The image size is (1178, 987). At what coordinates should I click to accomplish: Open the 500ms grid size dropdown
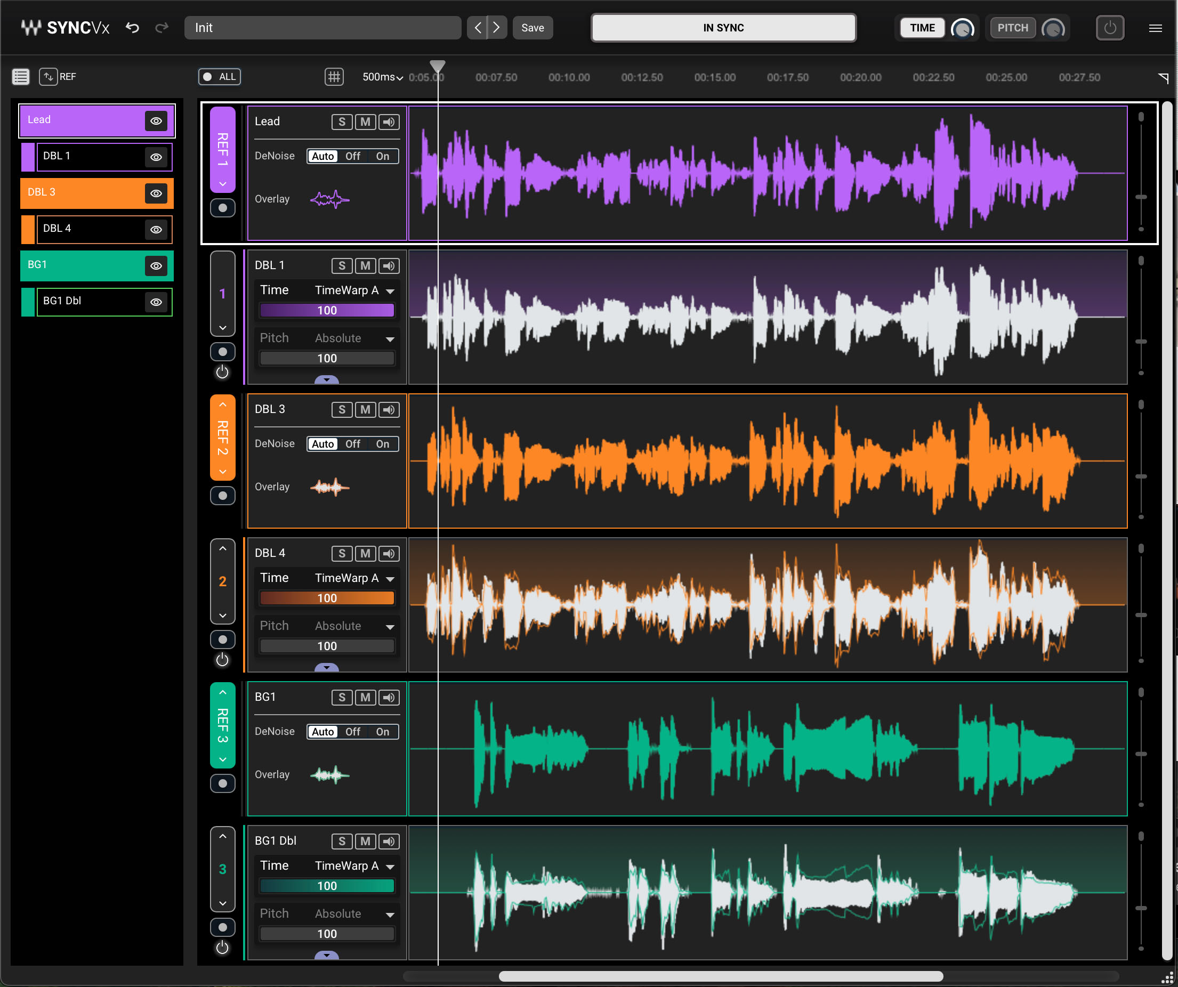383,77
